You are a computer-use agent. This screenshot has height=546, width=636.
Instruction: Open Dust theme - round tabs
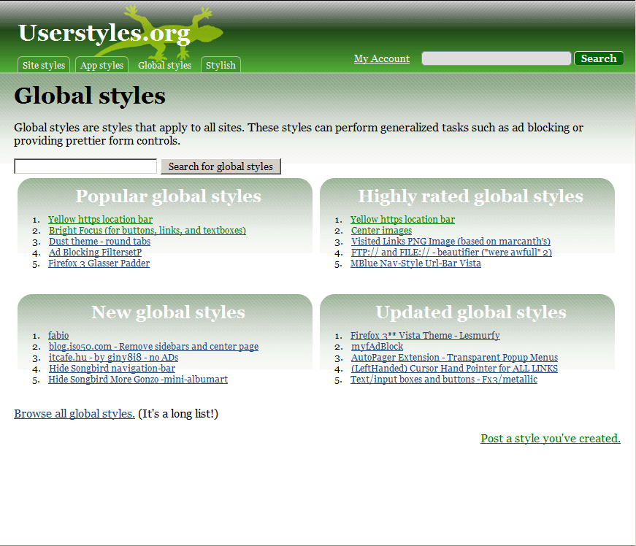click(100, 241)
